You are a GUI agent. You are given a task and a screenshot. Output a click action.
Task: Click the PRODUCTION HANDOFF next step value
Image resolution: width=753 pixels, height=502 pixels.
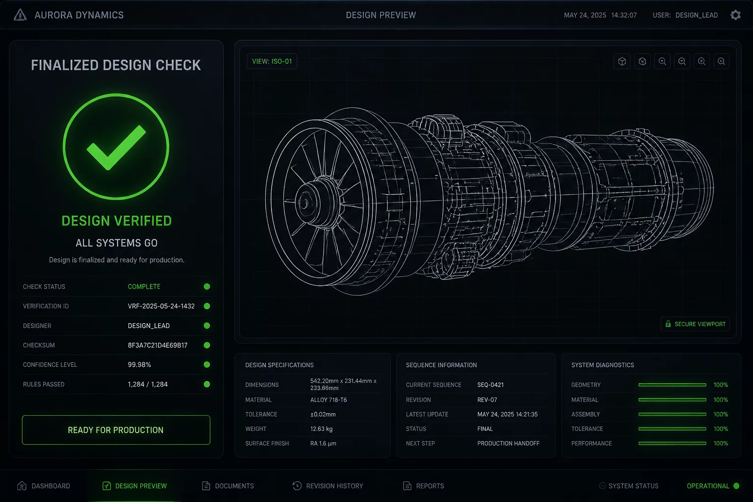(x=508, y=443)
